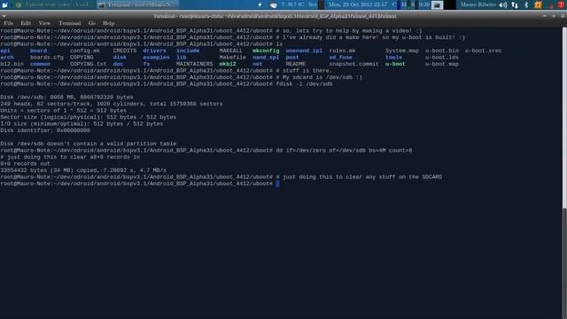Image resolution: width=567 pixels, height=319 pixels.
Task: Click 'doesn't contain a valid partition table' line
Action: pyautogui.click(x=89, y=144)
